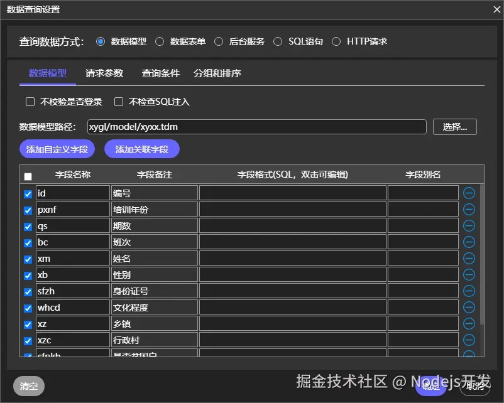Remove the qs (期数) field row
The width and height of the screenshot is (504, 403).
point(469,225)
